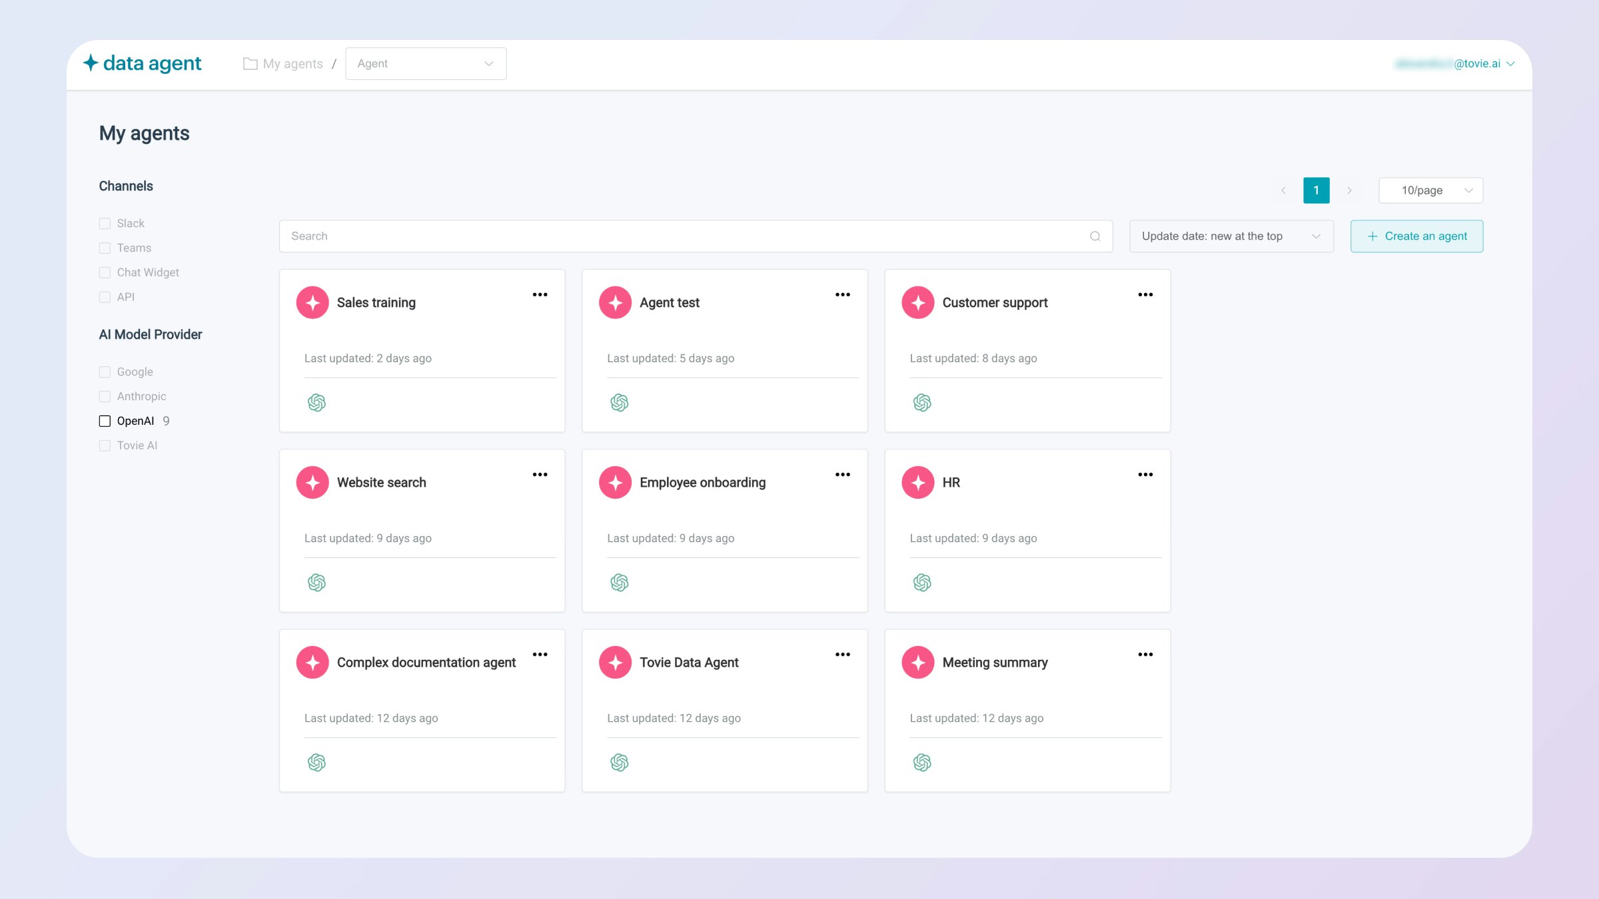Click the My agents folder icon in breadcrumb
The width and height of the screenshot is (1599, 899).
coord(250,64)
